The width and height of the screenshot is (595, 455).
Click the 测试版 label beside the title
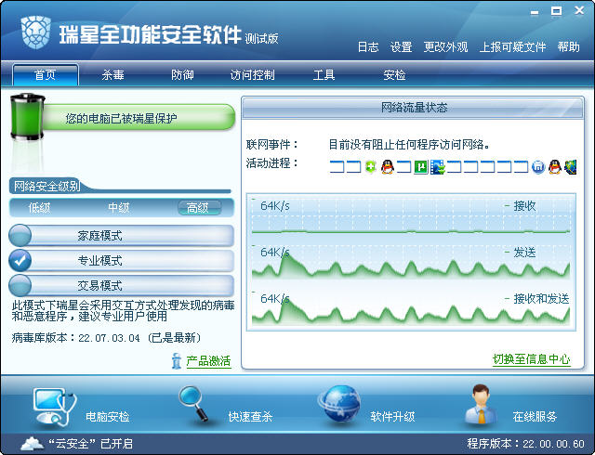[261, 38]
